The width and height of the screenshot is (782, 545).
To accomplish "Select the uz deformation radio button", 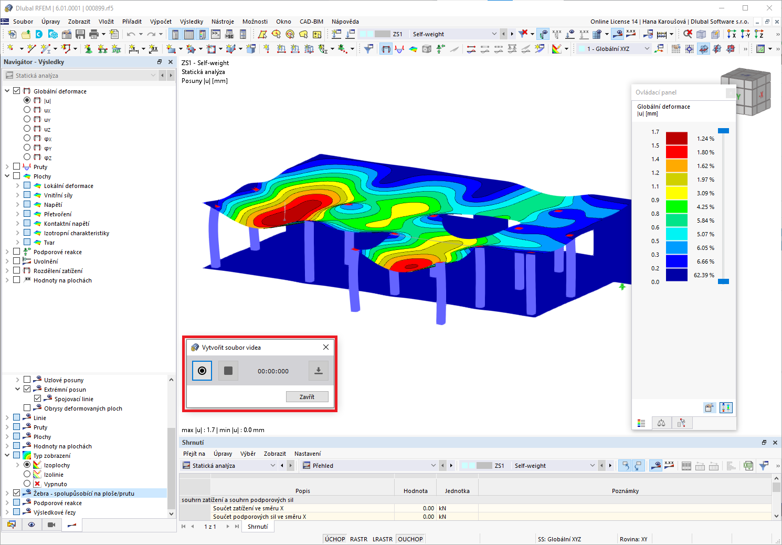I will [27, 129].
